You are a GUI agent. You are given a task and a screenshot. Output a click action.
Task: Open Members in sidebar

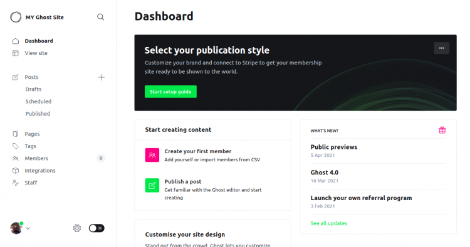(36, 158)
